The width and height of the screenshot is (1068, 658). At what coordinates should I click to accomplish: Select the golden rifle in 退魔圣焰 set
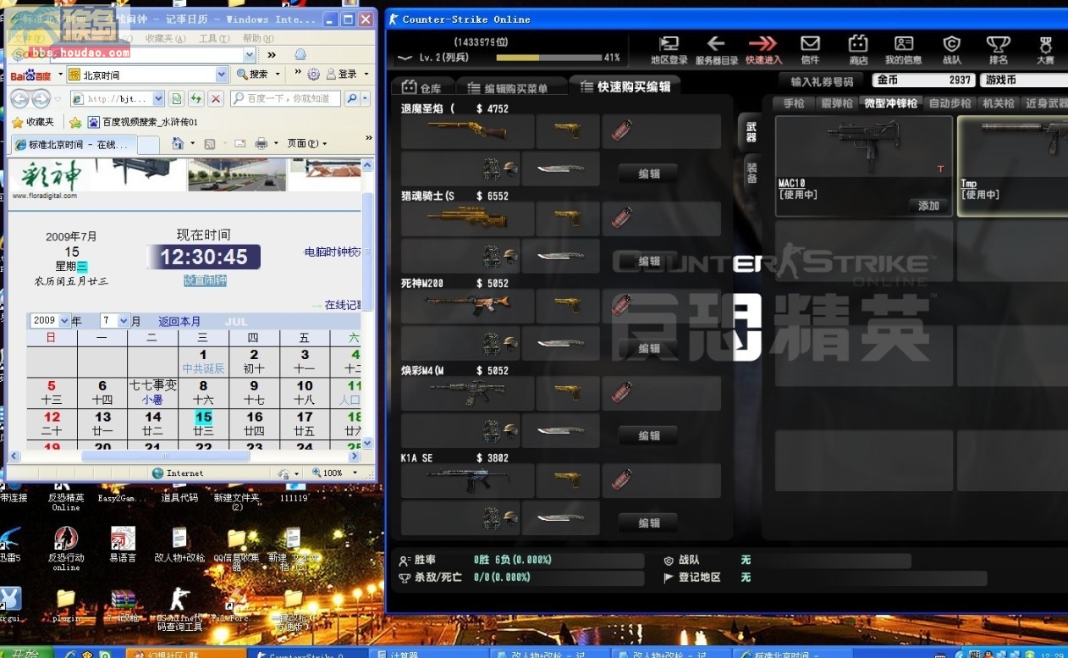467,131
